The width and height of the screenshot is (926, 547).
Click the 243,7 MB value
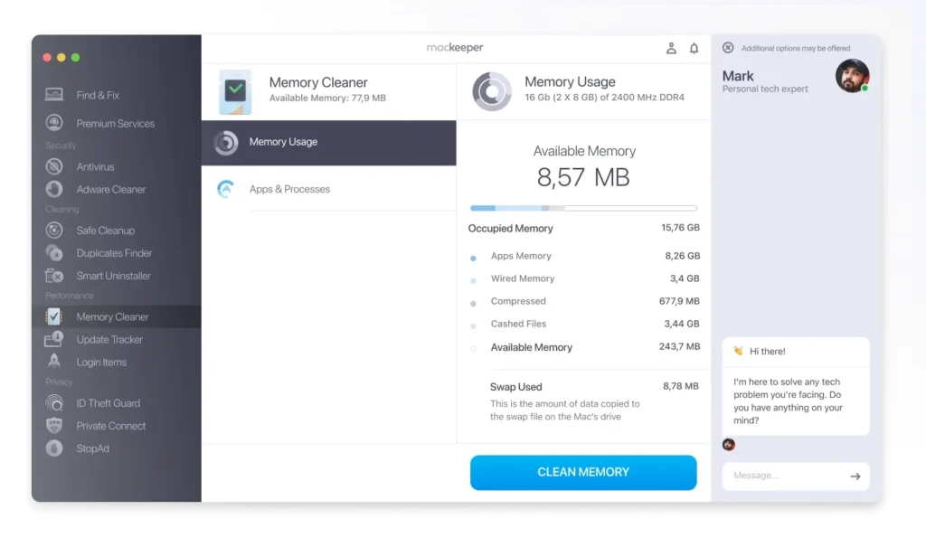point(680,347)
